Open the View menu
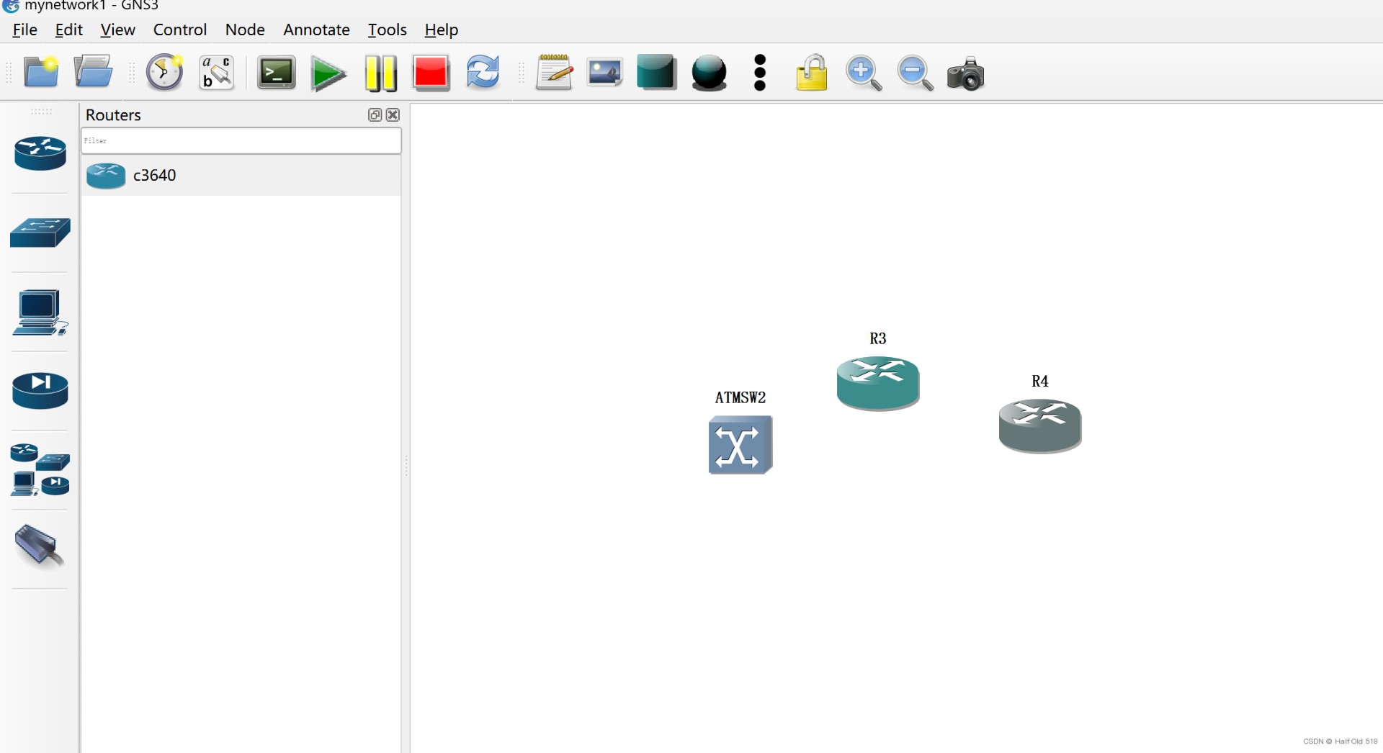1383x753 pixels. [117, 30]
